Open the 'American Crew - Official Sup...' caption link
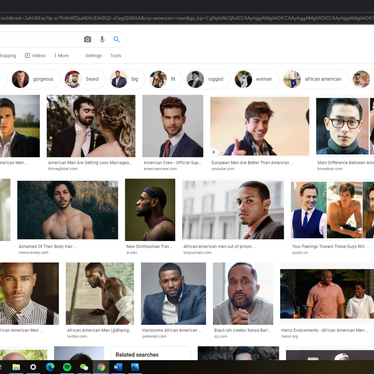 tap(172, 163)
